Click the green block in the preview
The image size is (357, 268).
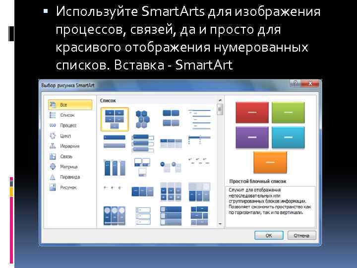pyautogui.click(x=288, y=113)
